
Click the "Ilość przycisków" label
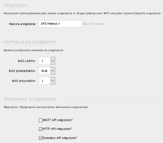tap(24, 81)
